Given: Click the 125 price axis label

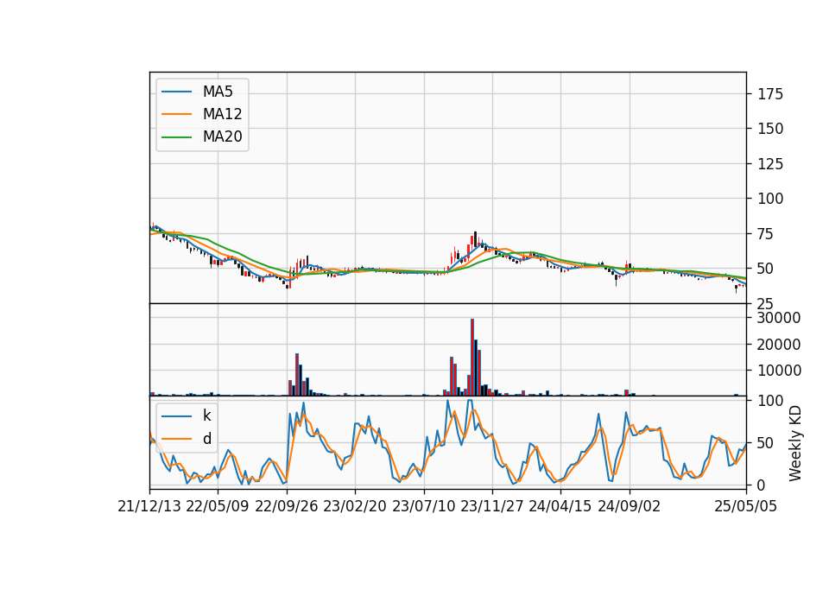Looking at the screenshot, I should [x=770, y=164].
